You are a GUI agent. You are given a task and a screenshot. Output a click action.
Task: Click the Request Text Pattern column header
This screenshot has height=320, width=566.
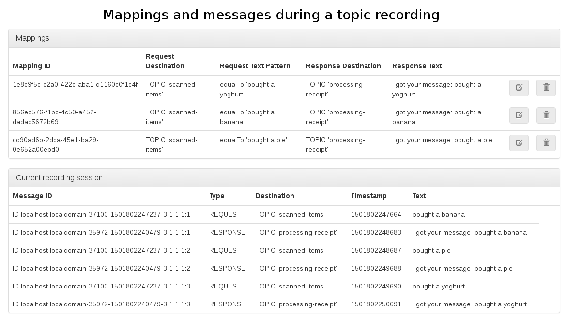coord(255,66)
